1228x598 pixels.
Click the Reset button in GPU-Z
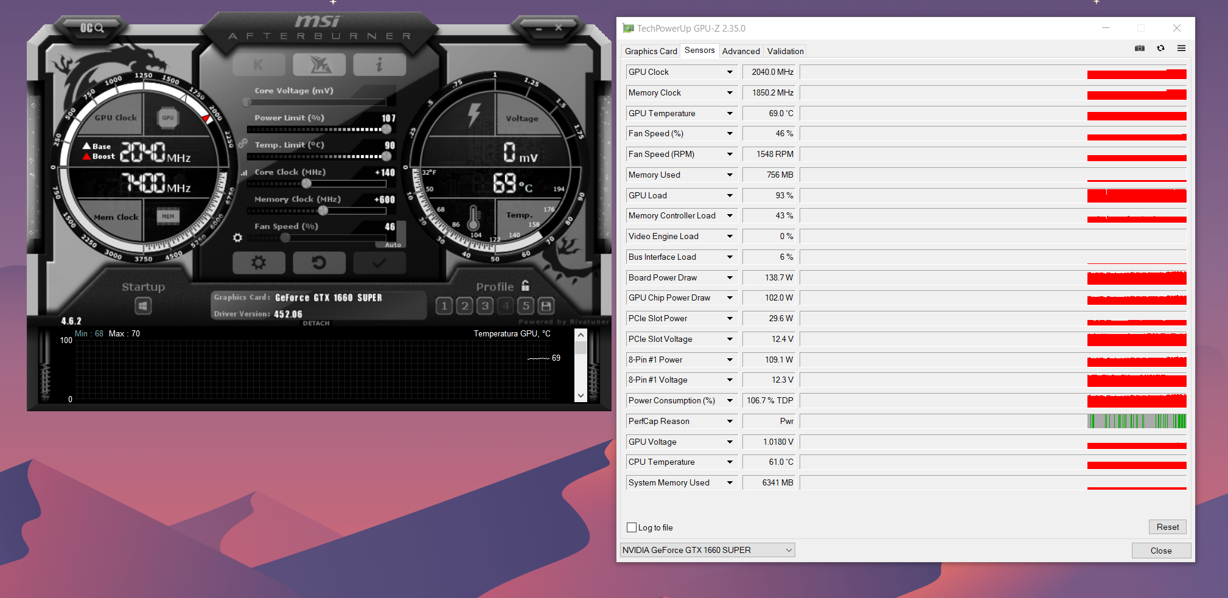pyautogui.click(x=1167, y=527)
